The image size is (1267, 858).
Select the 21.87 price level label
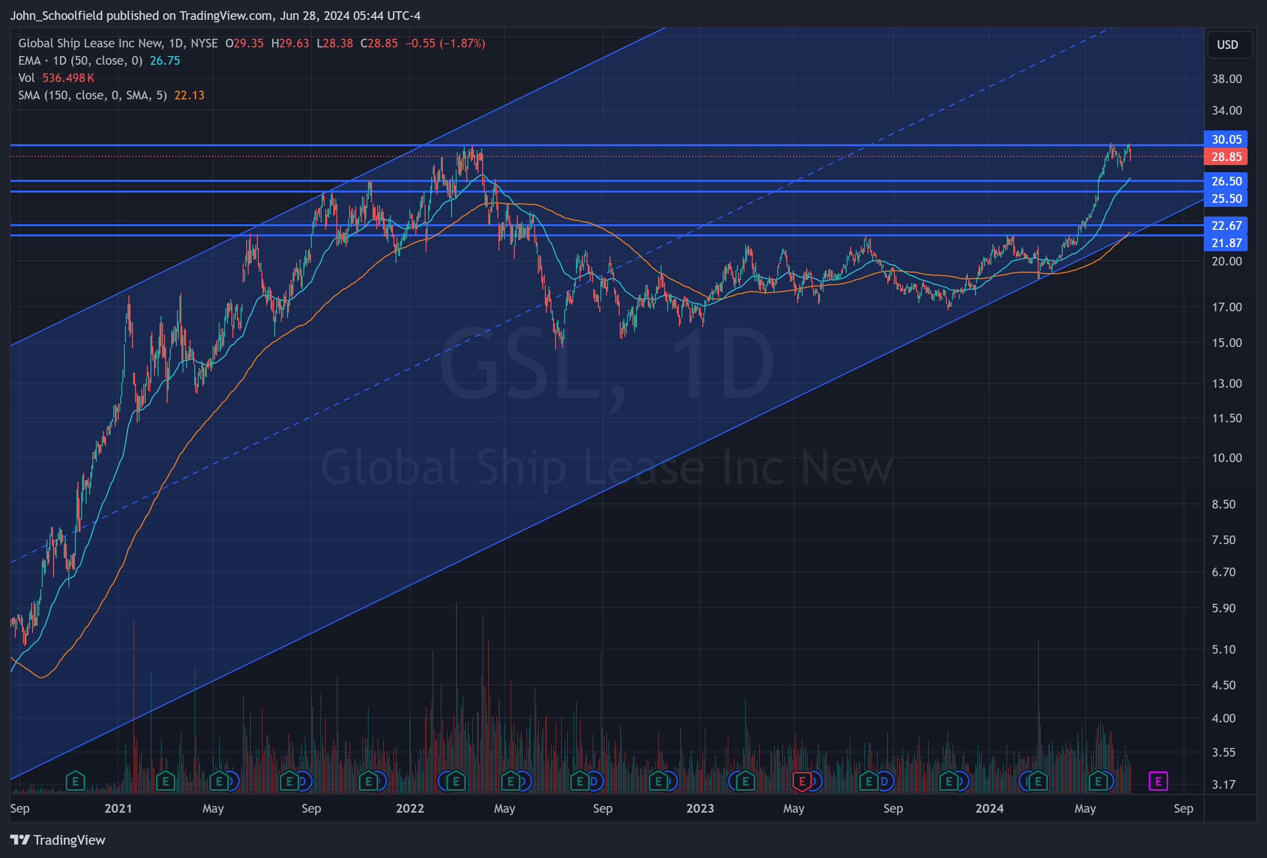click(1226, 243)
